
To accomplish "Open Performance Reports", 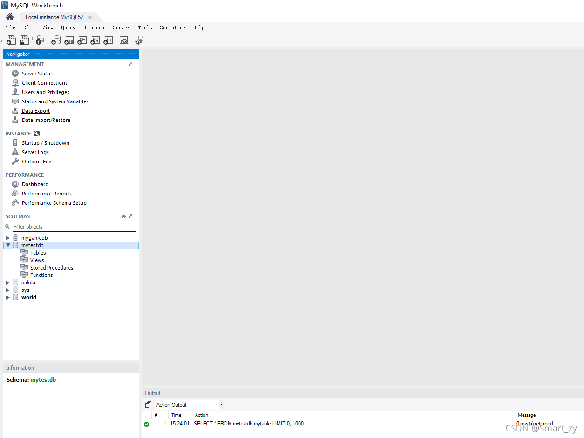I will click(47, 194).
